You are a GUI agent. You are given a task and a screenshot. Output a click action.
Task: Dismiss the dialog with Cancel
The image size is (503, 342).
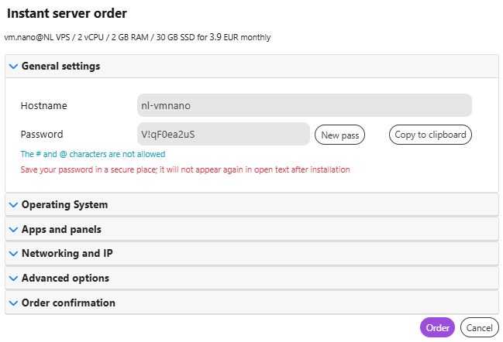(479, 327)
